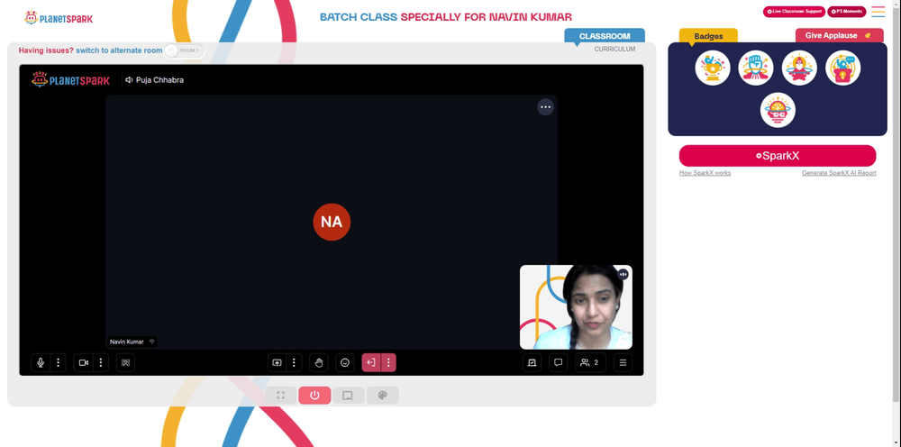Open the whiteboard icon in meeting toolbar
Screen dimensions: 901x447
coord(532,362)
